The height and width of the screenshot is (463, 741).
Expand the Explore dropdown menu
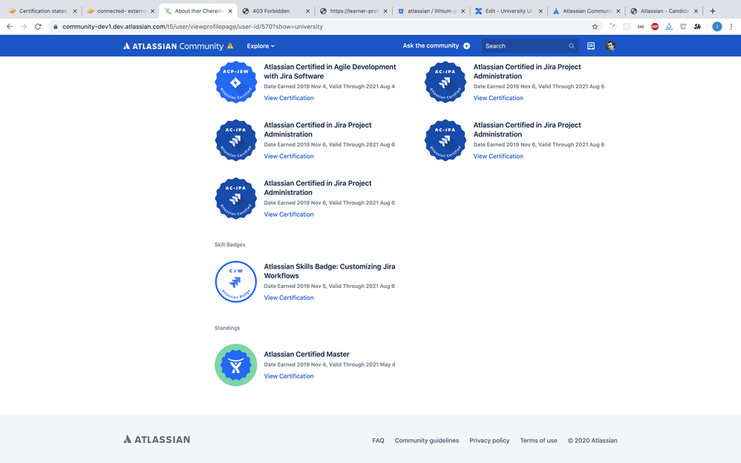[261, 46]
